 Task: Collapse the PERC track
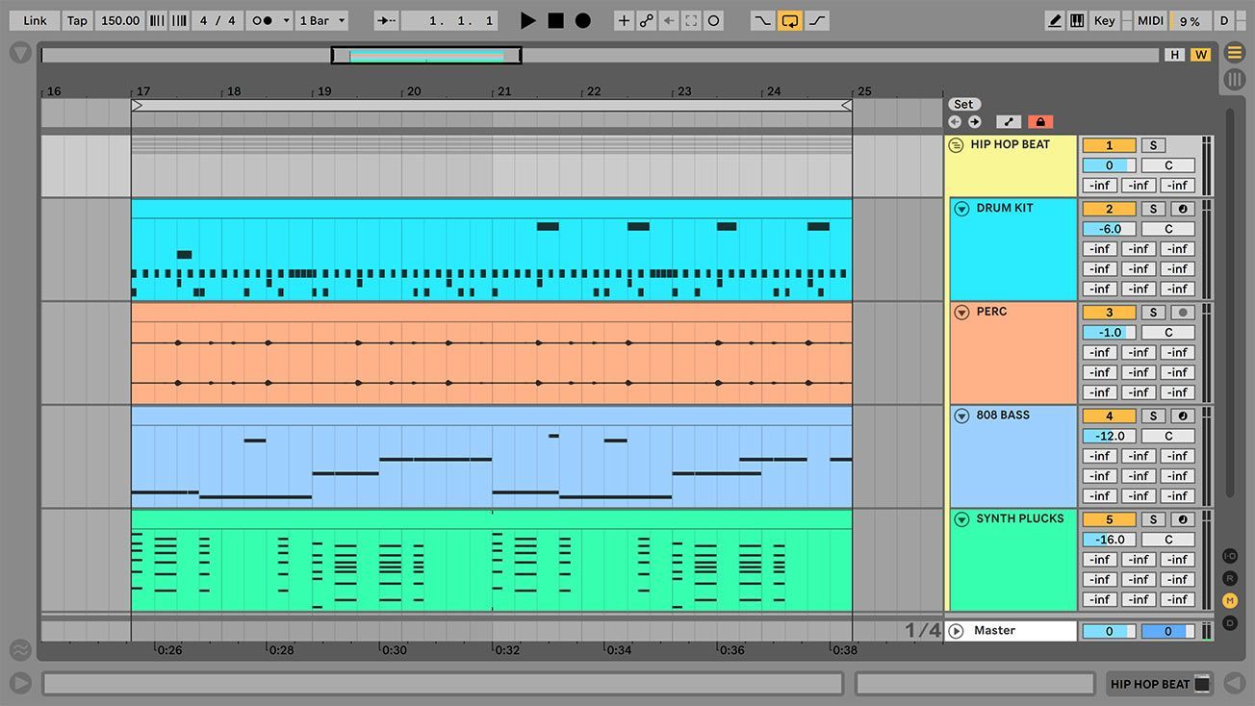(x=960, y=313)
